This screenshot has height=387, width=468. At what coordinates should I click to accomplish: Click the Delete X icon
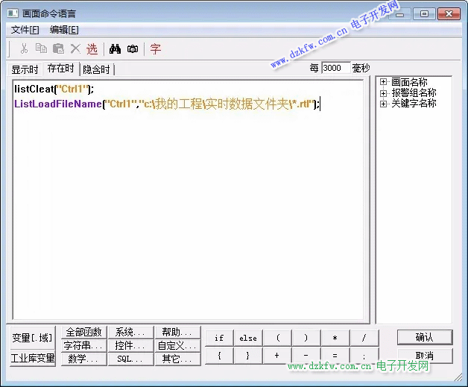(x=75, y=49)
